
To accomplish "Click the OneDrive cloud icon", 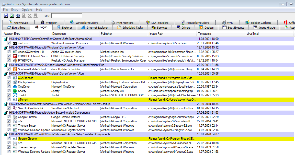I will [x=15, y=87].
